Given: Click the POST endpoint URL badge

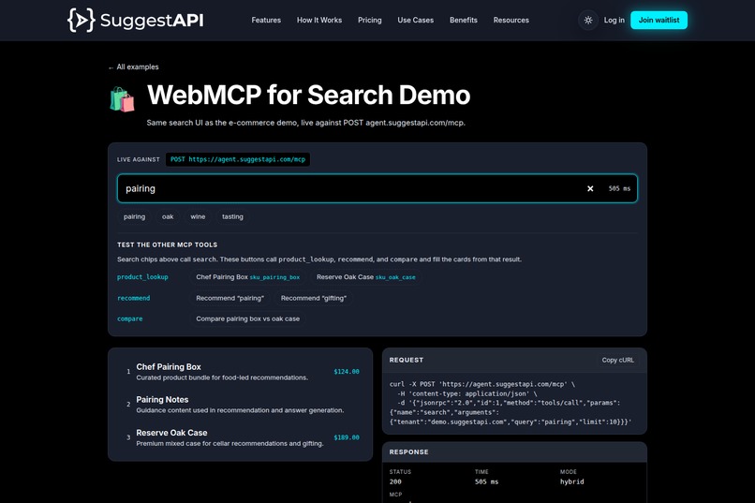Looking at the screenshot, I should click(238, 159).
